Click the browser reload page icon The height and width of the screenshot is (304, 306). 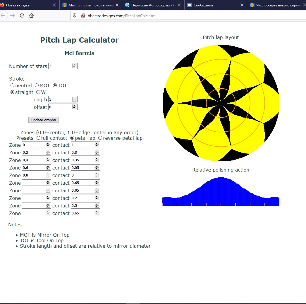coord(22,16)
